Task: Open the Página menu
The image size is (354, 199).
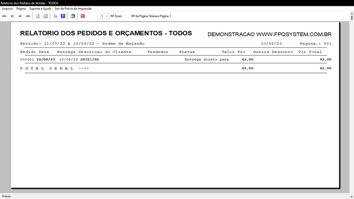Action: [21, 8]
